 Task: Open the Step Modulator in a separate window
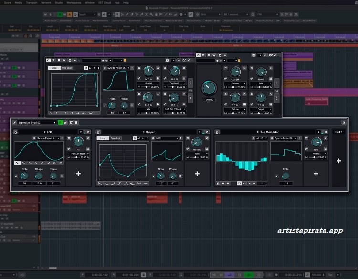tap(326, 132)
